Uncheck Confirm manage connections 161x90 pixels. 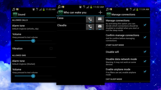(145, 37)
